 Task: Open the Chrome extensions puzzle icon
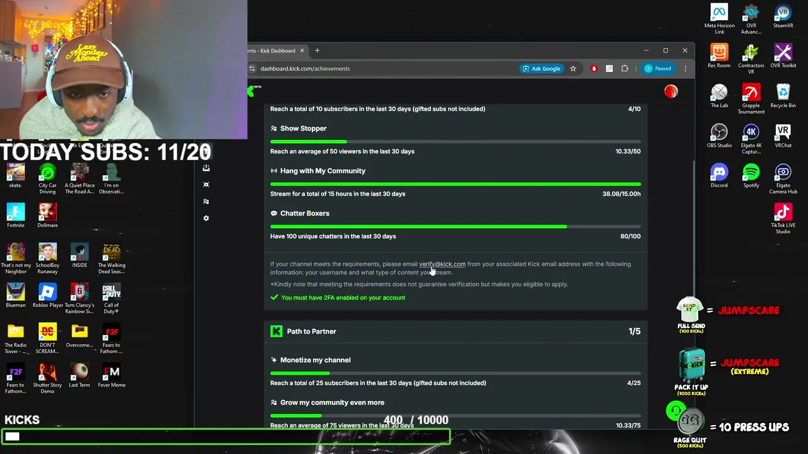[624, 68]
